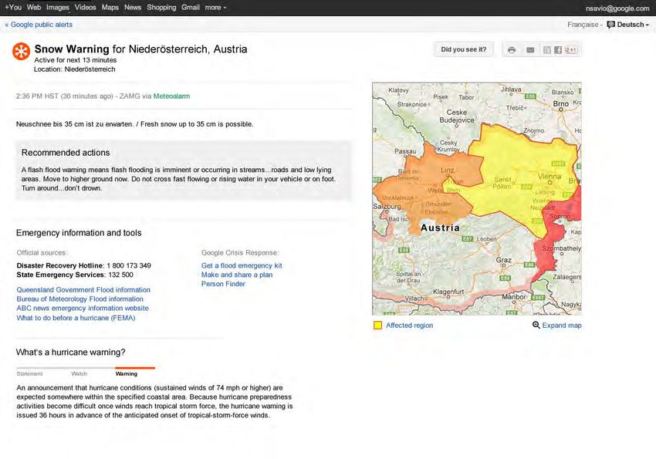Select the Warning severity tab
Screen dimensions: 656x459
pyautogui.click(x=127, y=373)
